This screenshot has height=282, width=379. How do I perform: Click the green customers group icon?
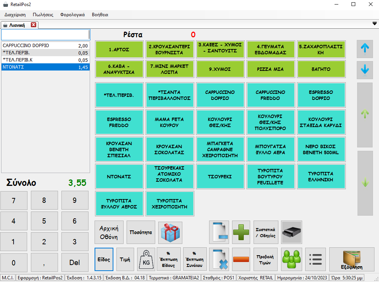[x=292, y=259]
